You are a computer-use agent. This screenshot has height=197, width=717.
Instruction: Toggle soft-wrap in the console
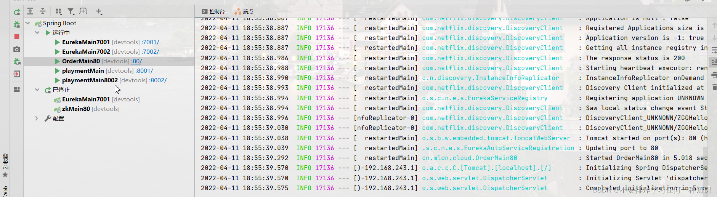click(714, 50)
